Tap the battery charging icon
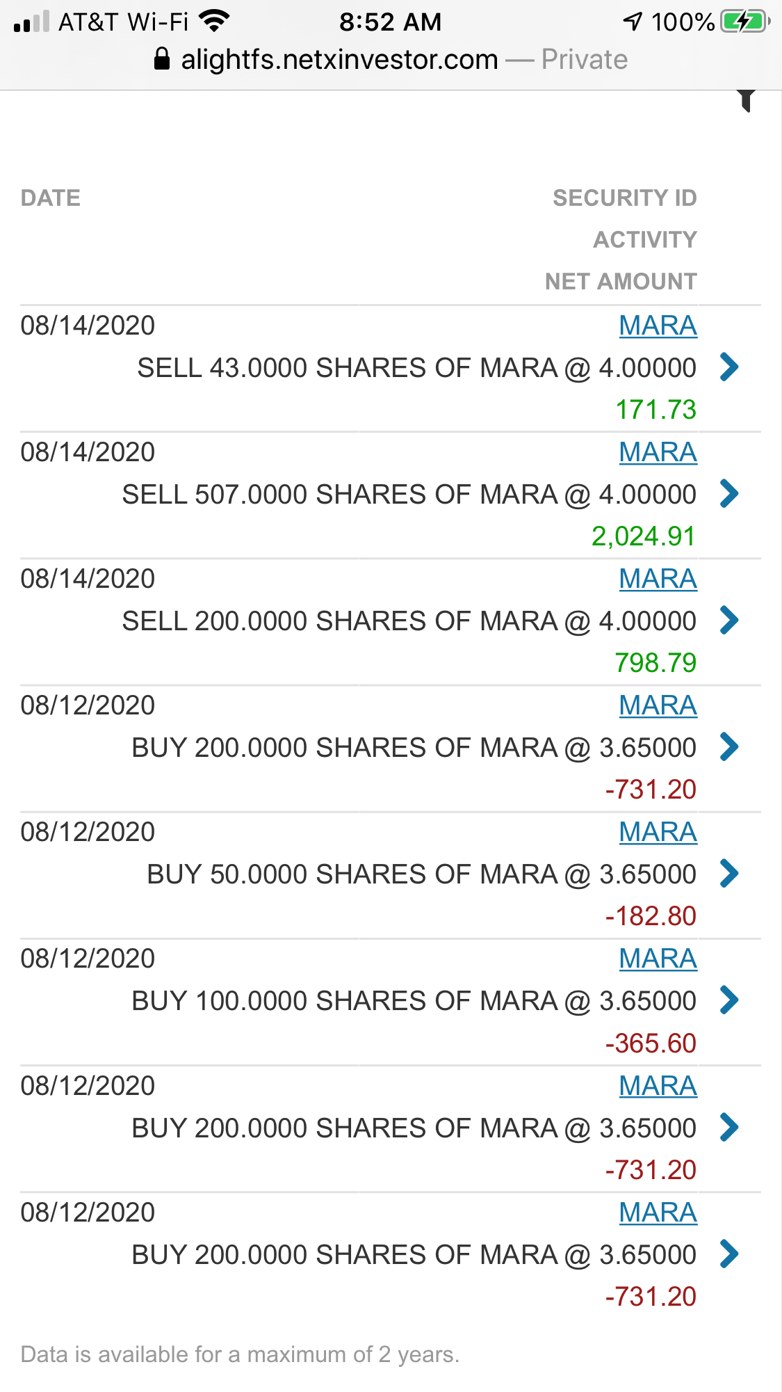This screenshot has height=1392, width=782. [744, 22]
